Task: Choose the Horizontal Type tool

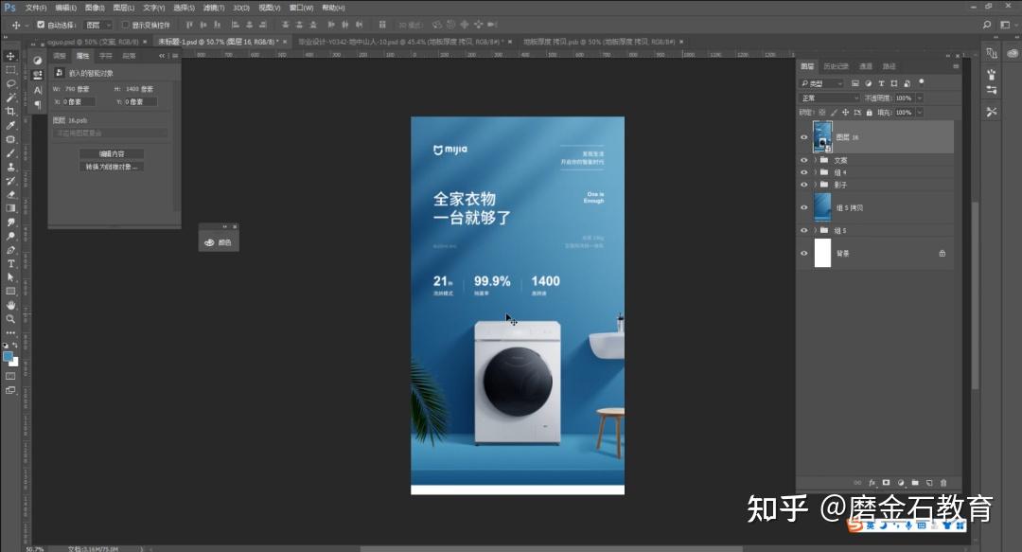Action: pos(10,263)
